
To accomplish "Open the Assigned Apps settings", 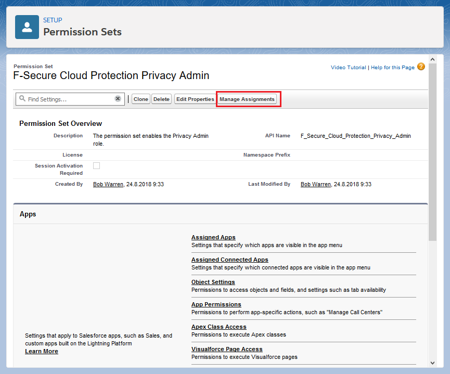I will [x=213, y=237].
